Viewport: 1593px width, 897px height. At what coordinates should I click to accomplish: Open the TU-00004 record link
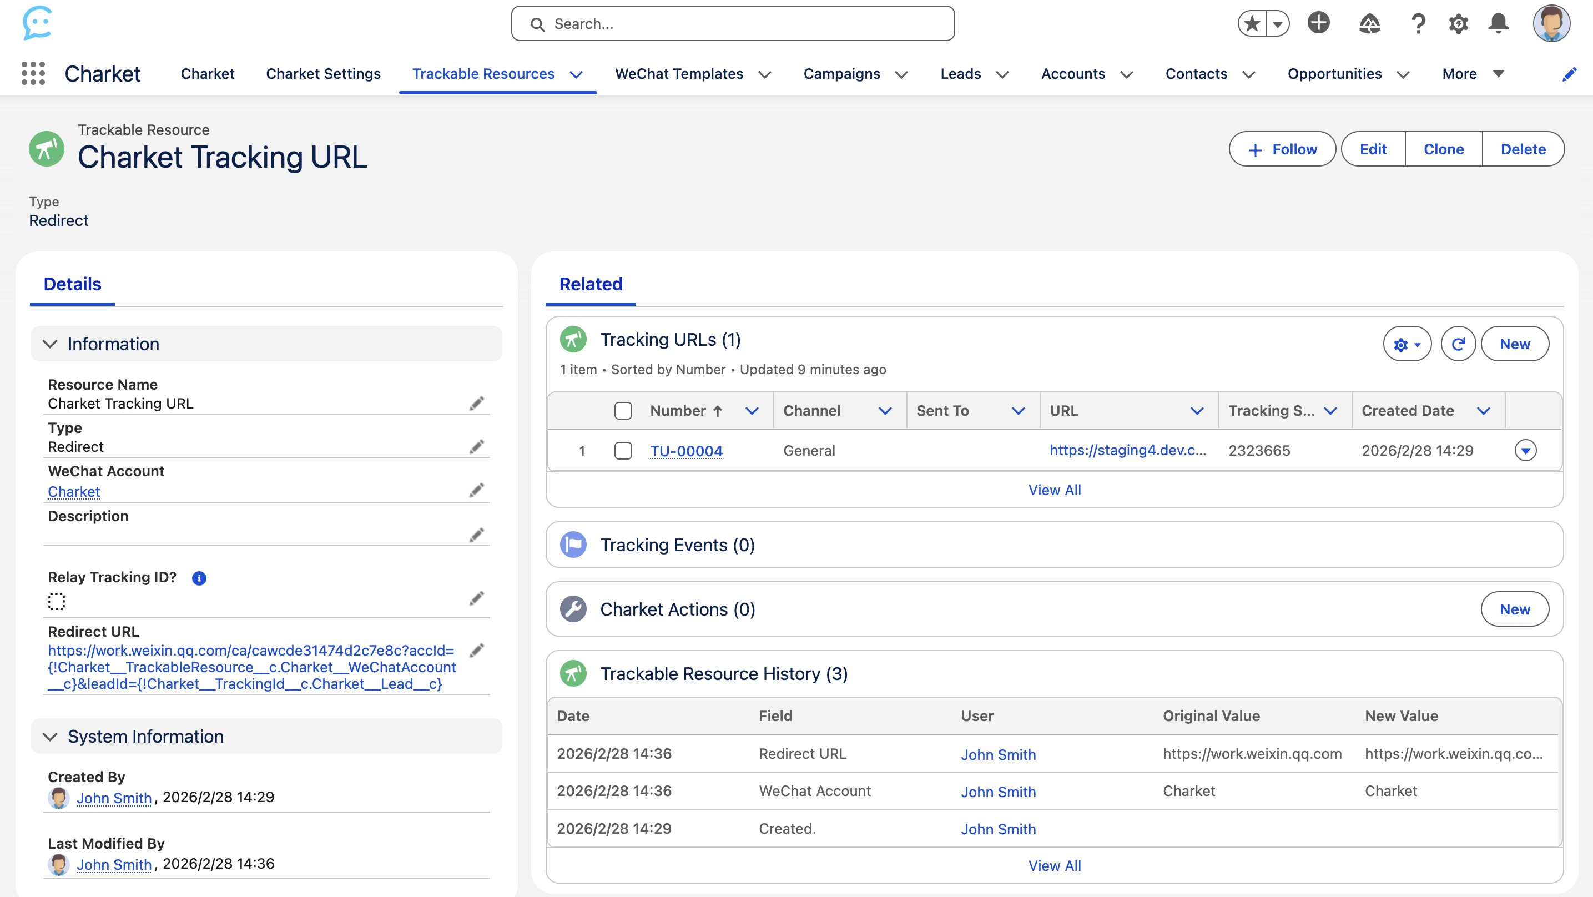(x=686, y=451)
